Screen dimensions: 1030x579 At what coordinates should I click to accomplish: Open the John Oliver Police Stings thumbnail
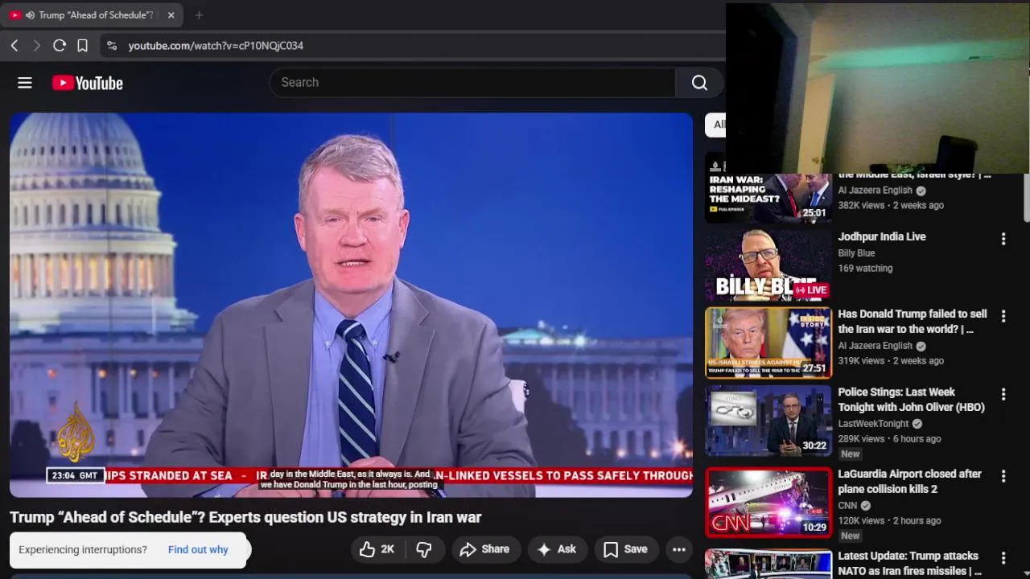click(x=768, y=421)
